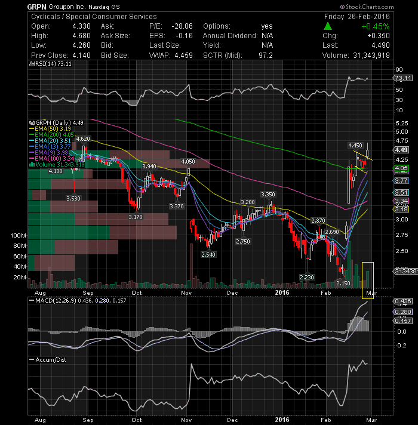The image size is (418, 425).
Task: Click the 3.370 price label
Action: tap(177, 207)
